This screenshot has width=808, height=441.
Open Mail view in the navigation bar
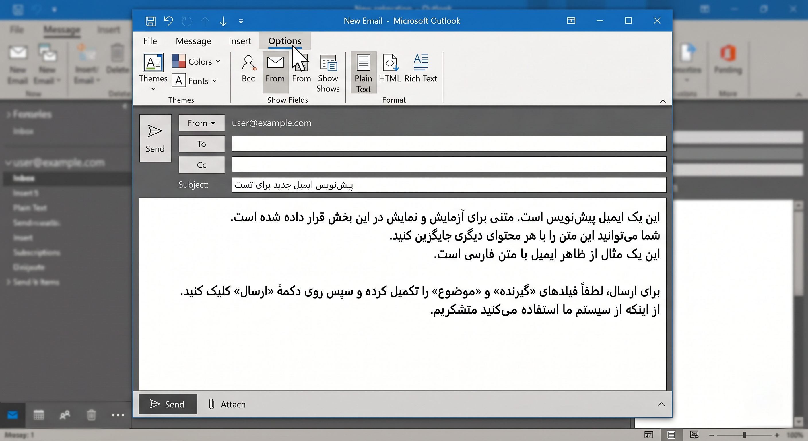13,415
